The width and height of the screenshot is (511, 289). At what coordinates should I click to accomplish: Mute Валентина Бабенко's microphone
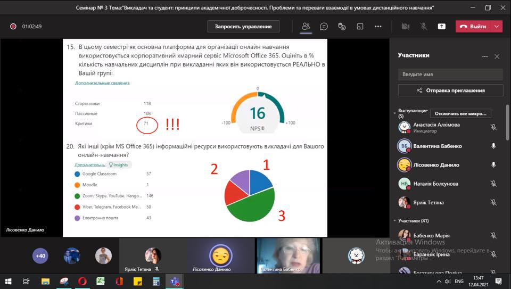pyautogui.click(x=493, y=146)
